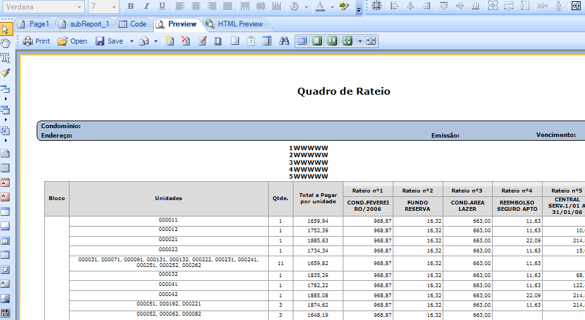The width and height of the screenshot is (585, 320).
Task: Click the edit page pencil icon
Action: (202, 41)
